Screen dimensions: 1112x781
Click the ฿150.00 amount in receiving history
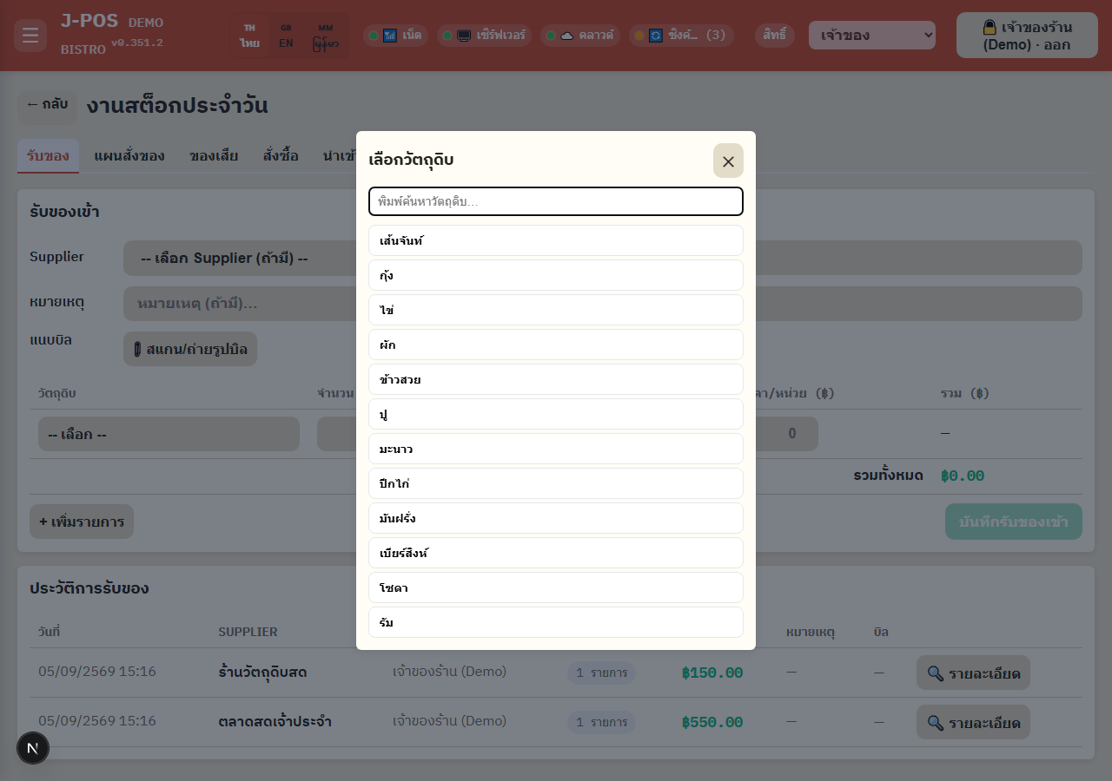click(x=712, y=673)
